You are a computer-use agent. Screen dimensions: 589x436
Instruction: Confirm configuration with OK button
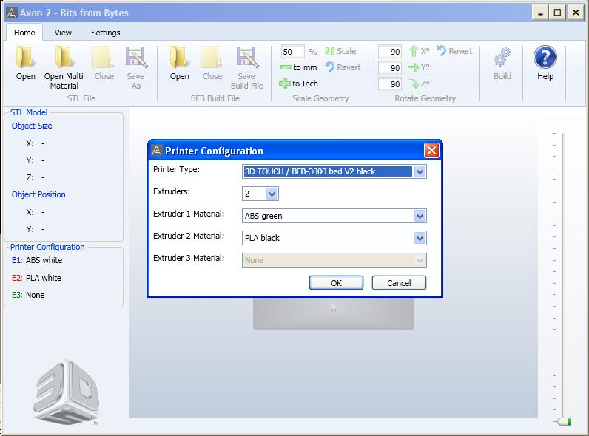point(336,283)
